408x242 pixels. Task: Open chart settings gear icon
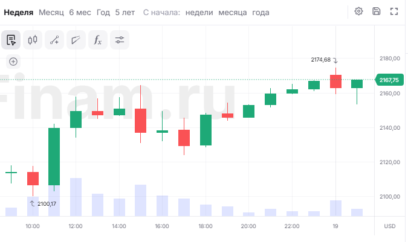[358, 11]
